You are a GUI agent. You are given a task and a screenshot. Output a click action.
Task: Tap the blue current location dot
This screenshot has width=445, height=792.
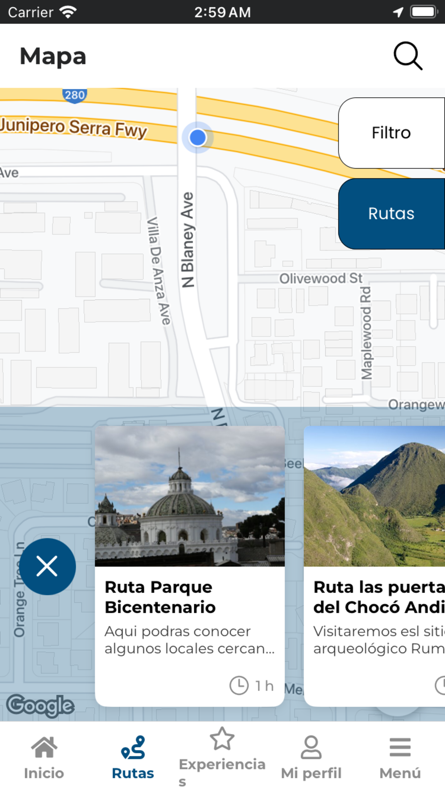(x=197, y=137)
